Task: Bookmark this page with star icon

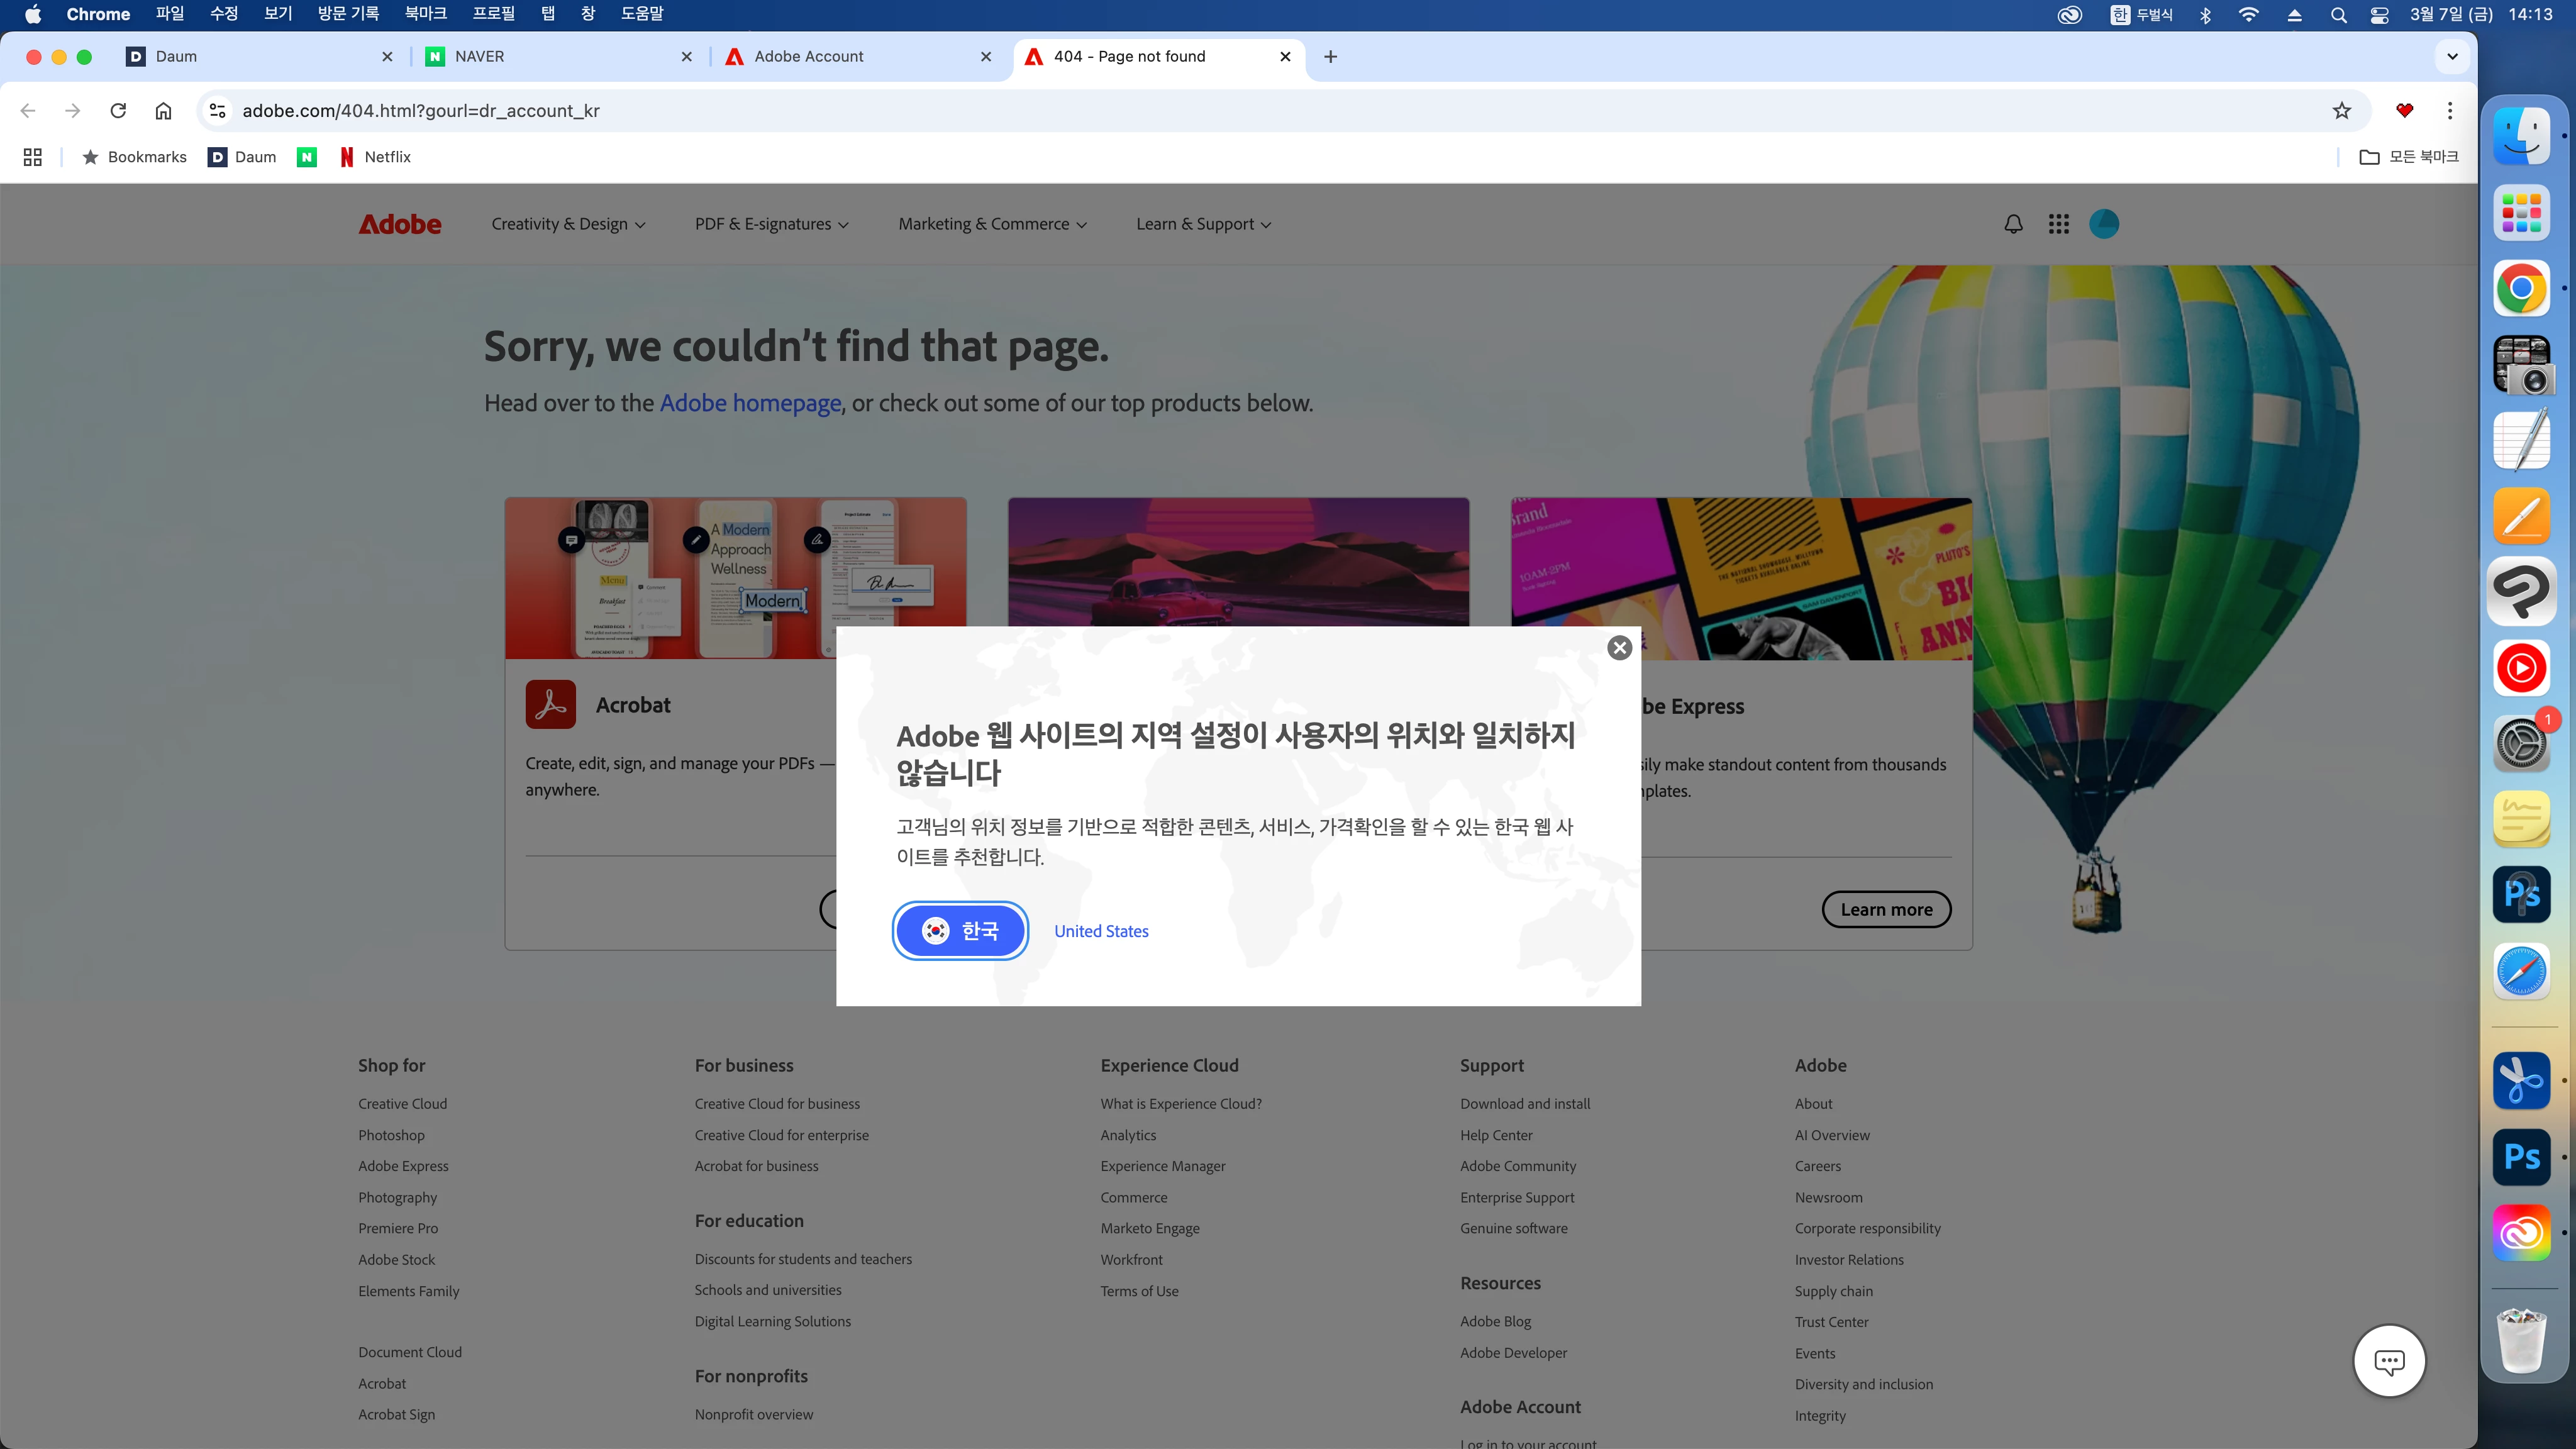Action: pos(2341,111)
